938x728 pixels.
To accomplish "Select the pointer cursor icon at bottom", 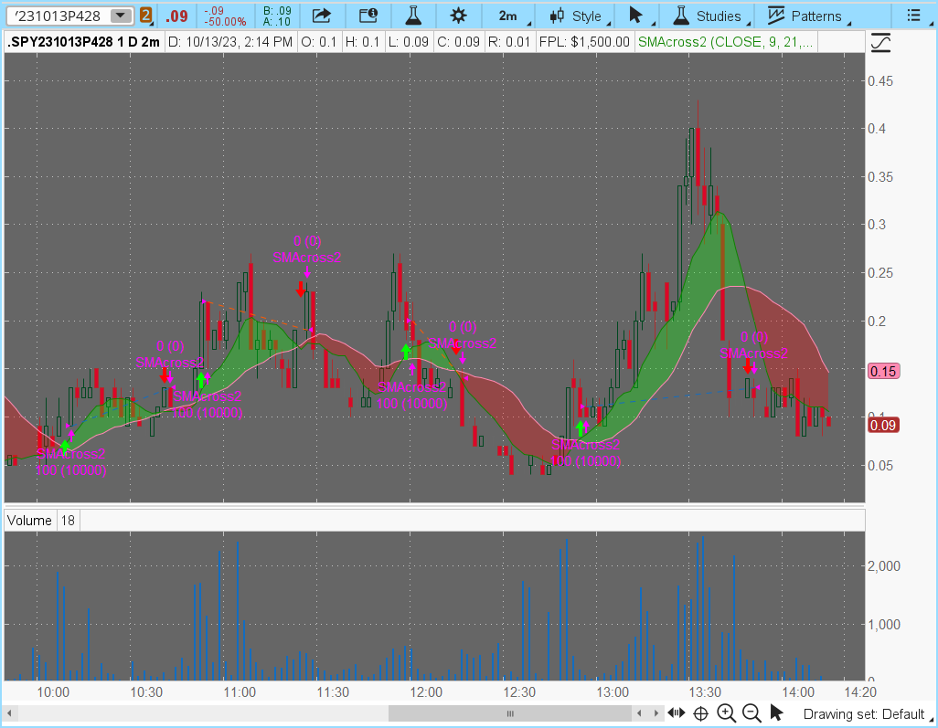I will click(x=776, y=712).
